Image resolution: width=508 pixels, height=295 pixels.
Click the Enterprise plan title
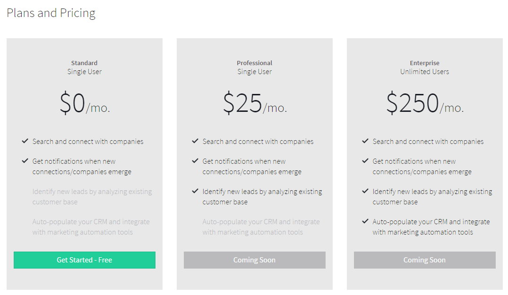pos(424,63)
